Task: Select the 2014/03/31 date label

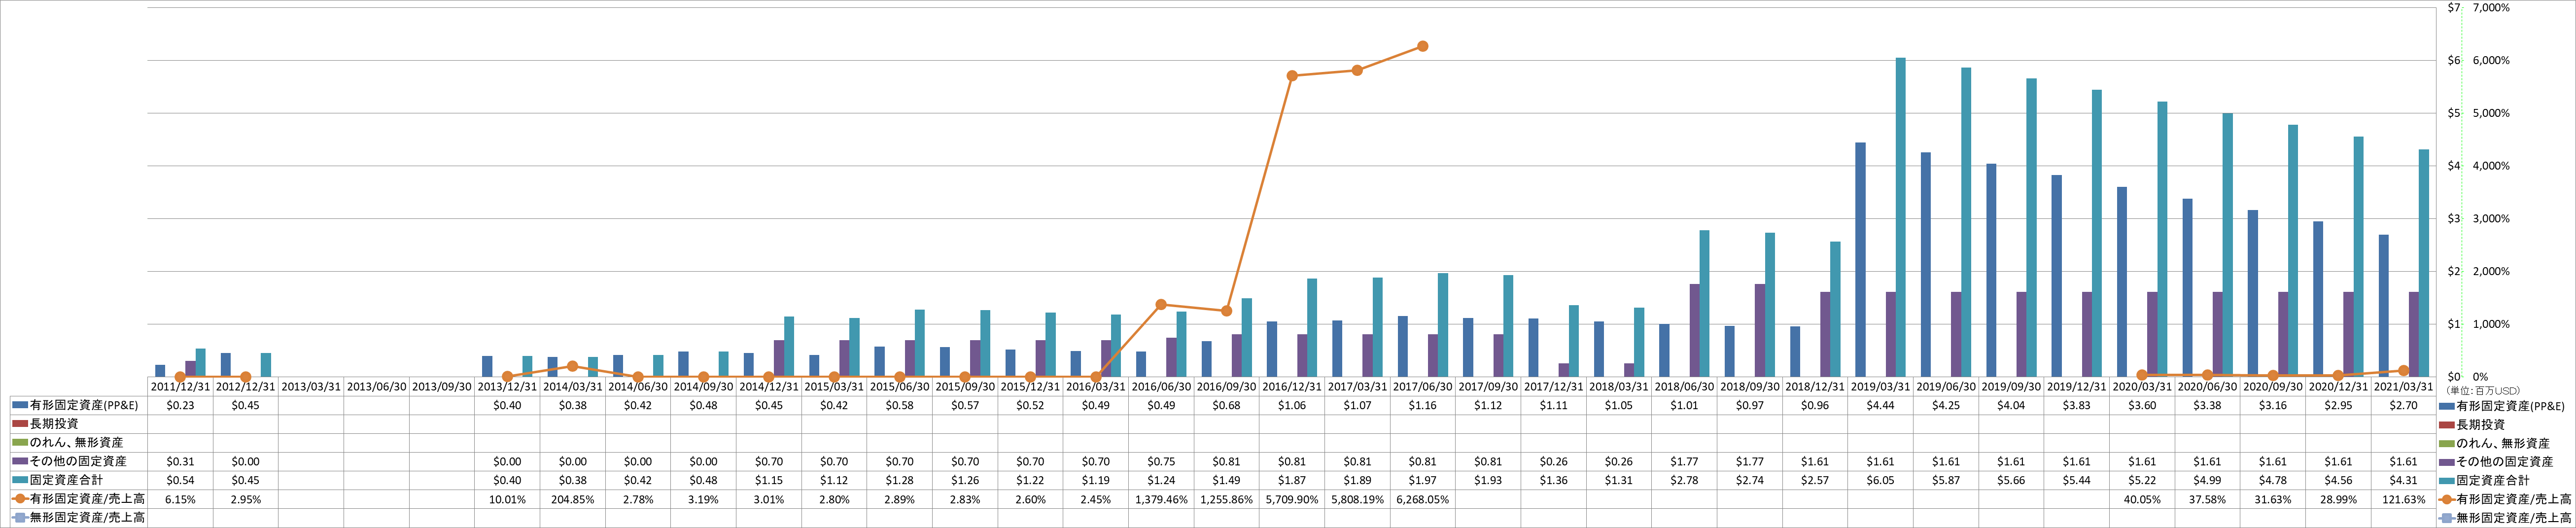Action: click(x=573, y=386)
